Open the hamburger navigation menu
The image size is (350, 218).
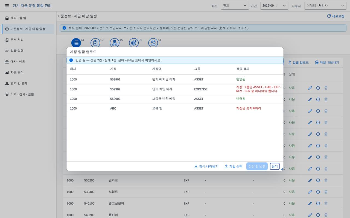click(7, 6)
